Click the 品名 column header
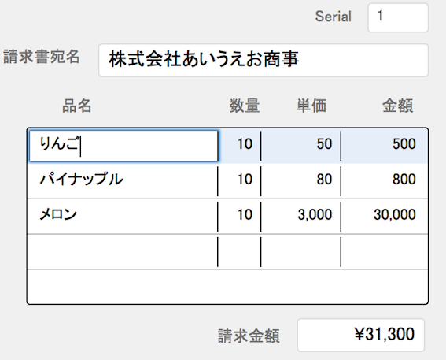The height and width of the screenshot is (360, 446). (76, 106)
